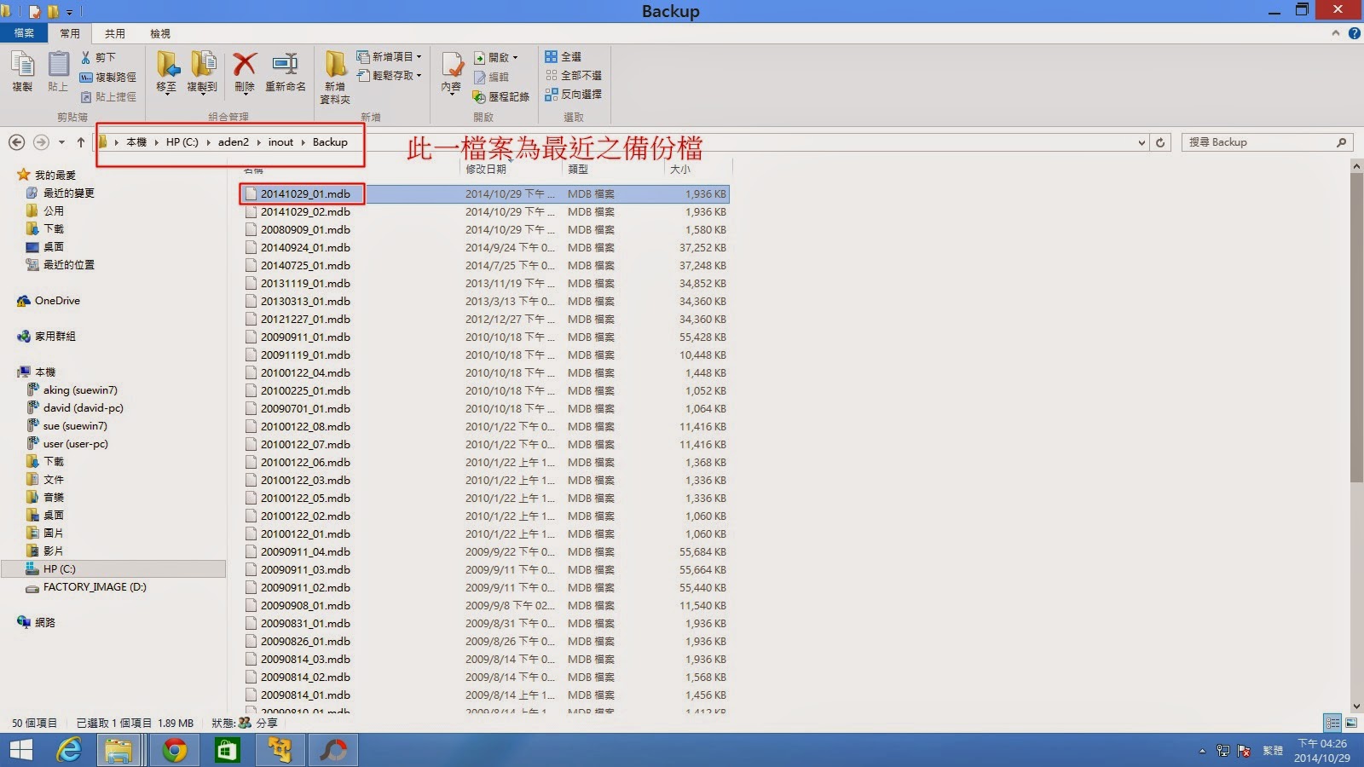Open Internet Explorer from the taskbar

coord(69,750)
